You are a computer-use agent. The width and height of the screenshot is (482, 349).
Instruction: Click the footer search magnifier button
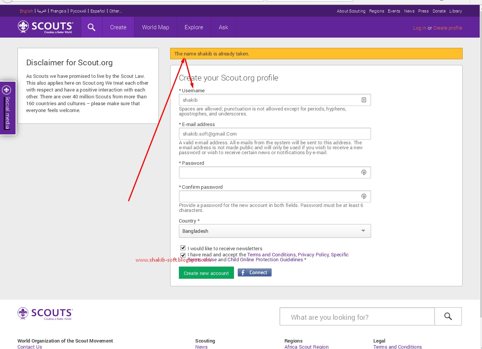tap(448, 316)
